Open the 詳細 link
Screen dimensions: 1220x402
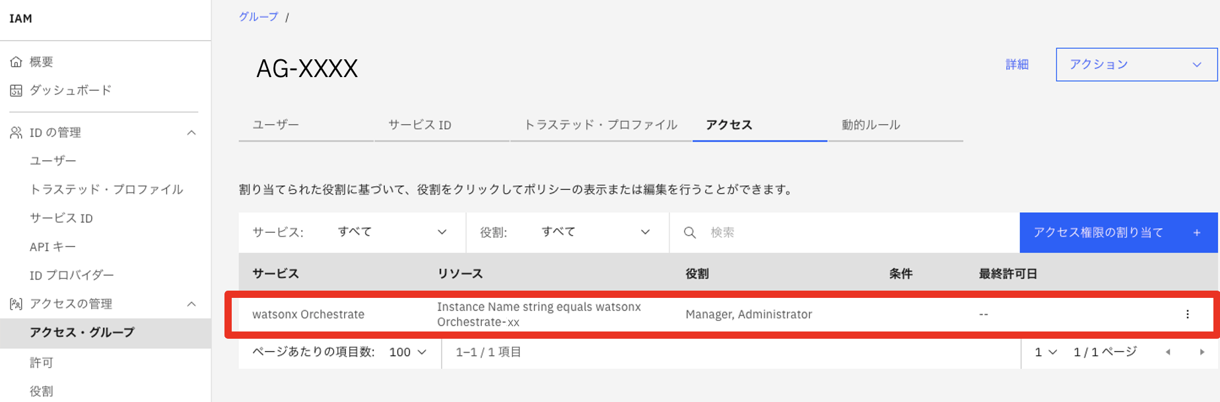(1017, 65)
